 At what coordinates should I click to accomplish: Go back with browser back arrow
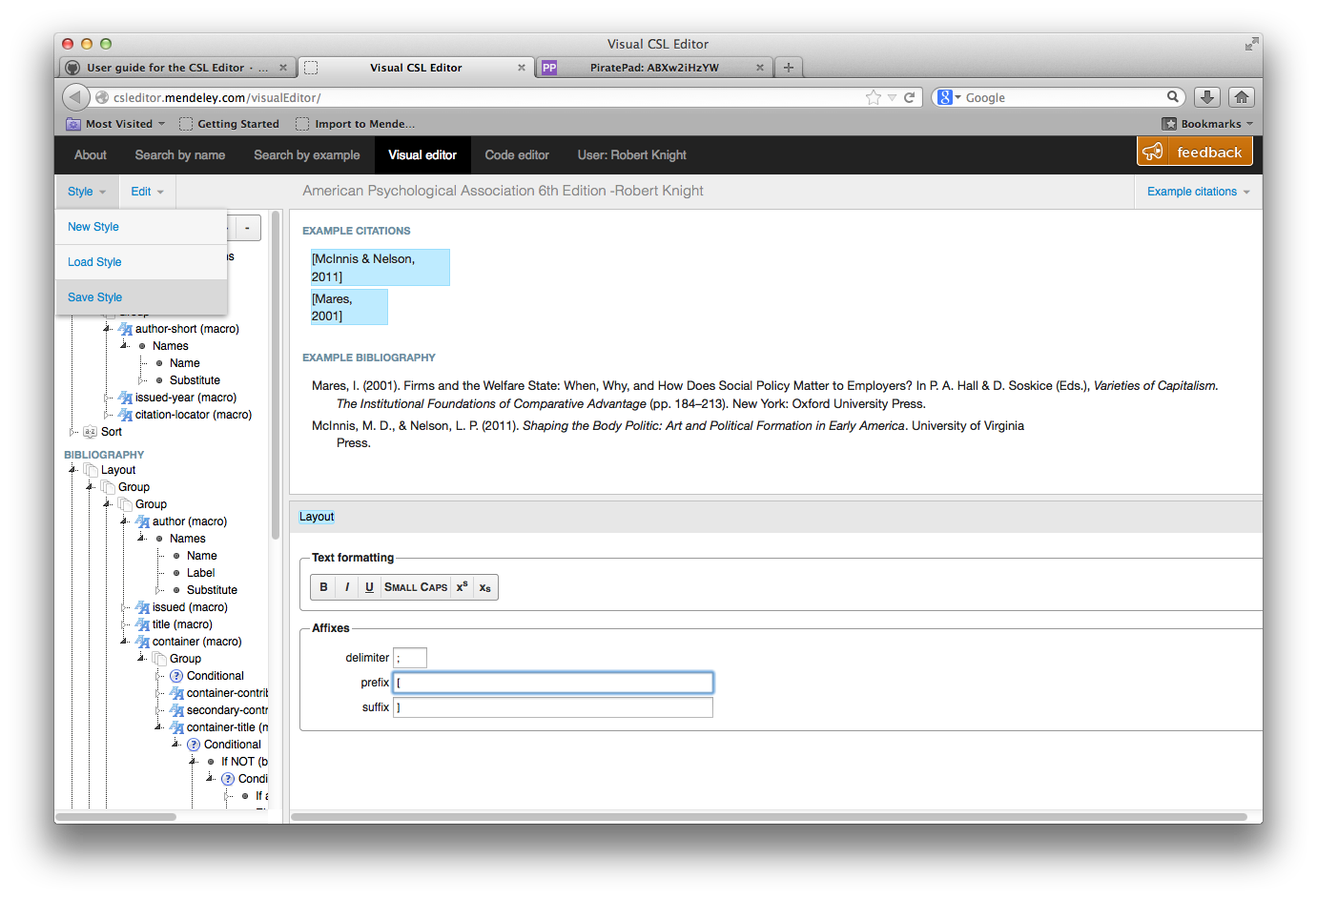click(x=76, y=97)
